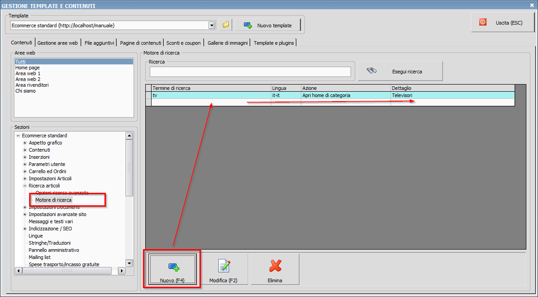This screenshot has width=538, height=297.
Task: Close the Gestione template window
Action: click(532, 5)
